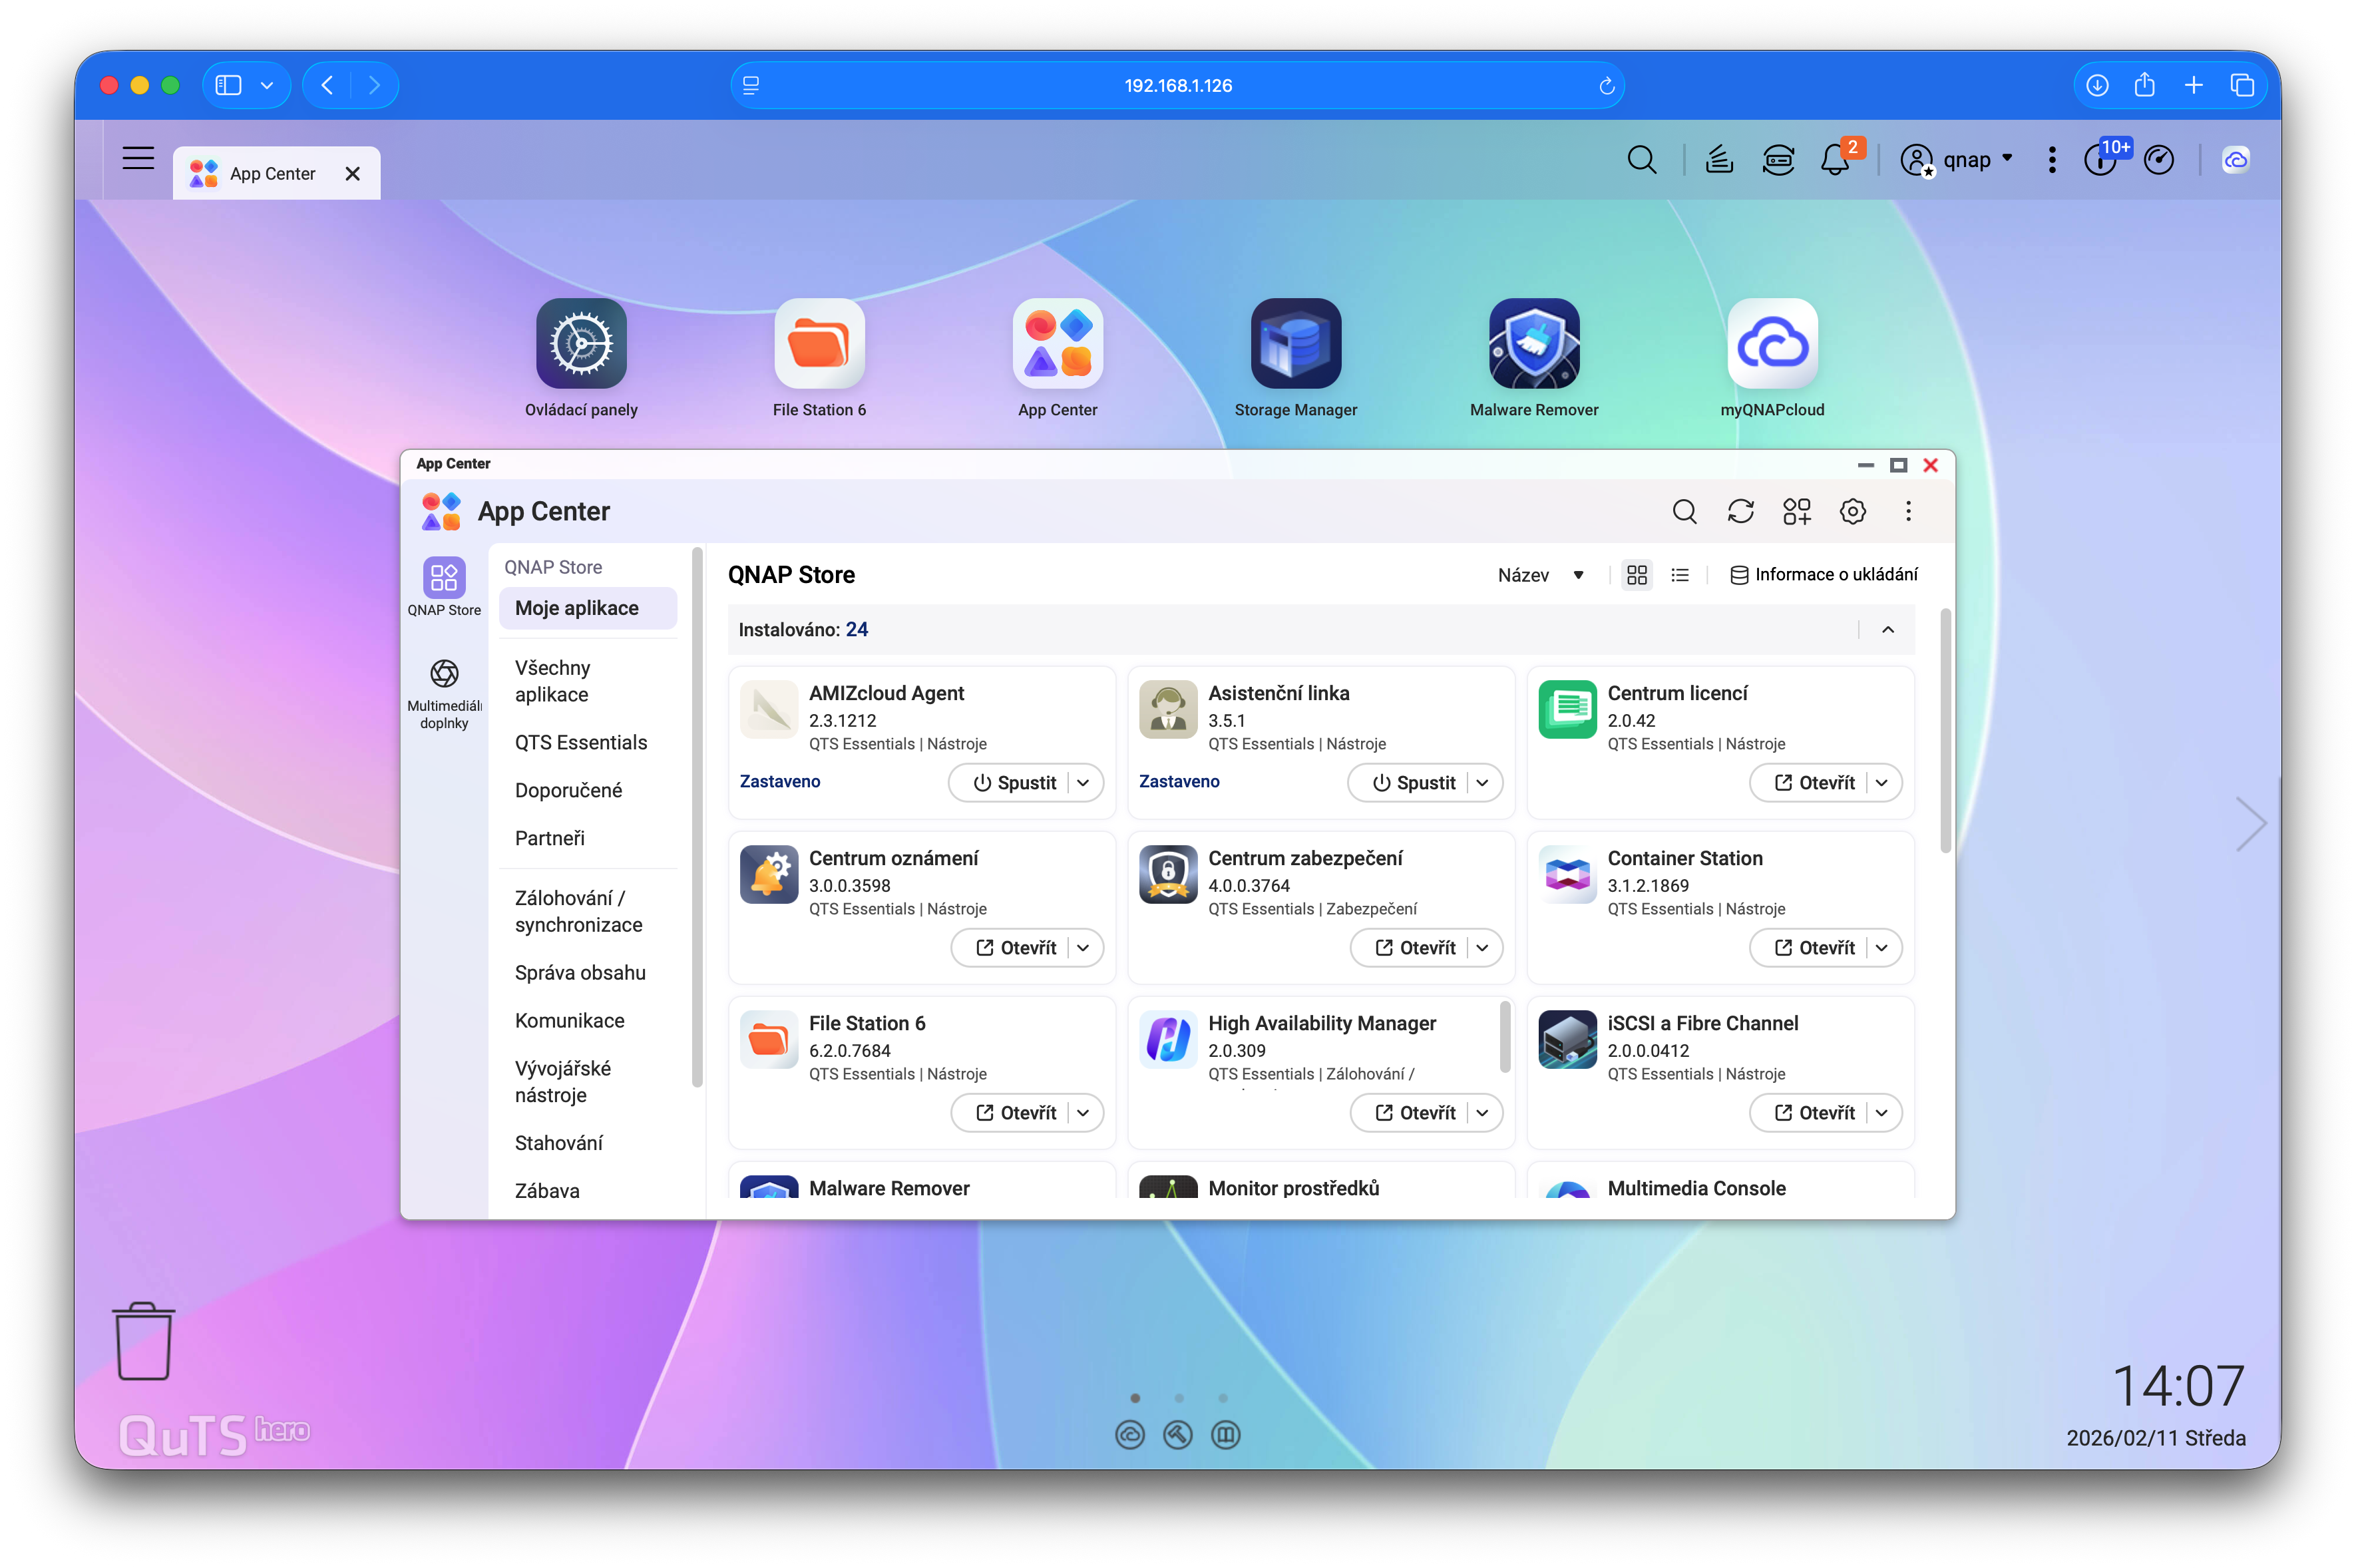Open notifications bell in top bar
The image size is (2356, 1568).
tap(1834, 160)
